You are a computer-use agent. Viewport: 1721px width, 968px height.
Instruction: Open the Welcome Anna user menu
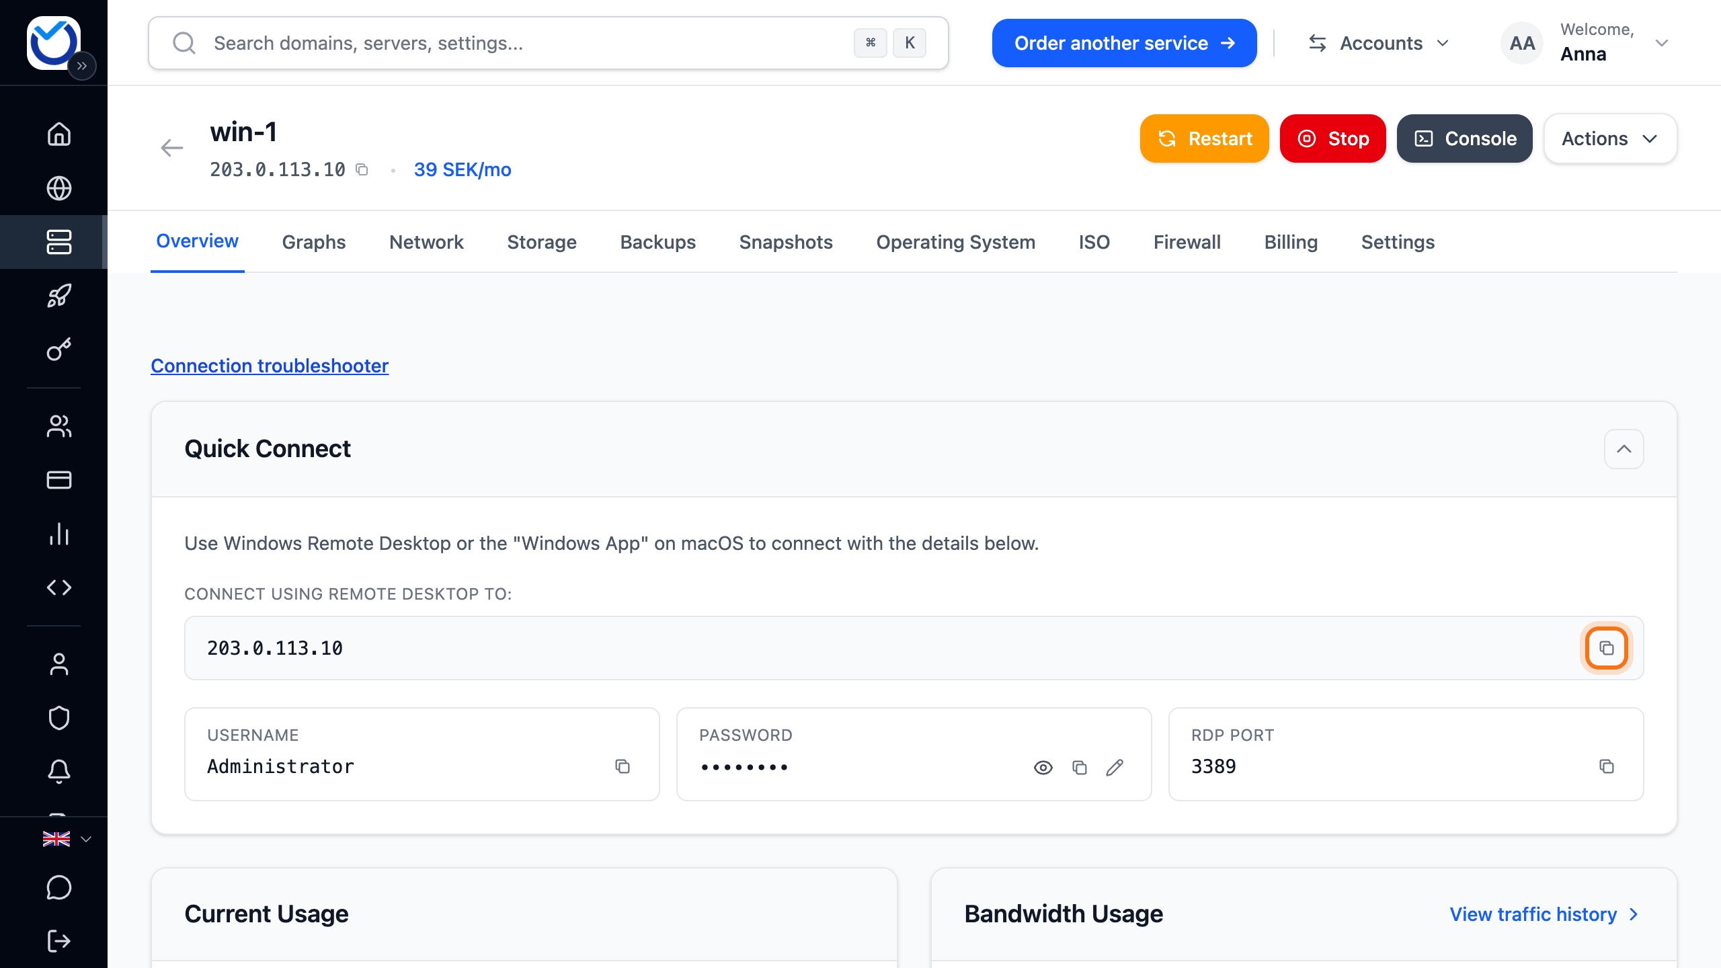point(1585,43)
